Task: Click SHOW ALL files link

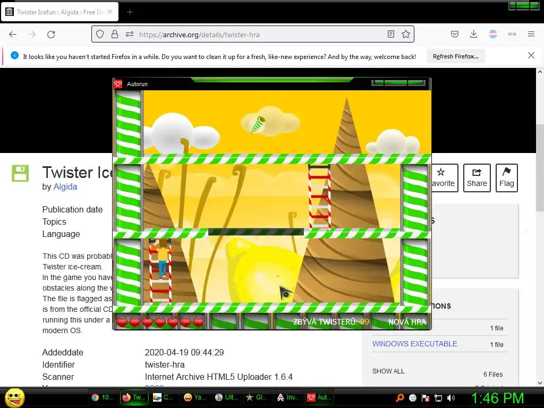Action: [x=388, y=371]
